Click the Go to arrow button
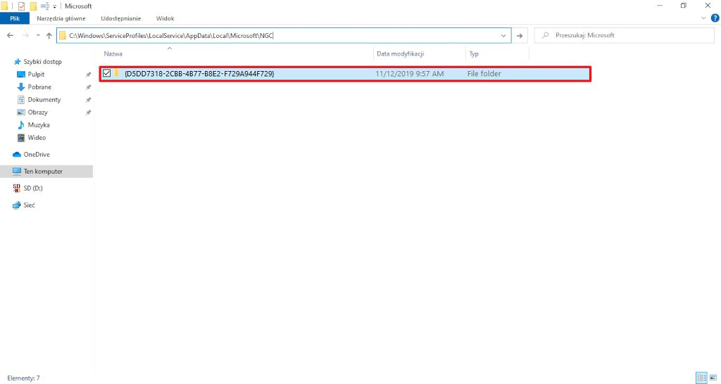Viewport: 721px width, 384px height. [x=520, y=35]
